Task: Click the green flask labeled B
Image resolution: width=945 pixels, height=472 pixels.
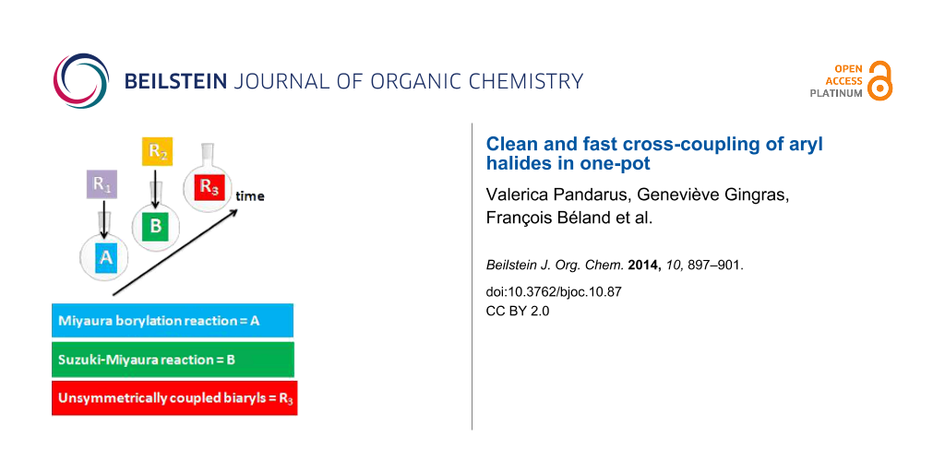Action: pos(154,225)
